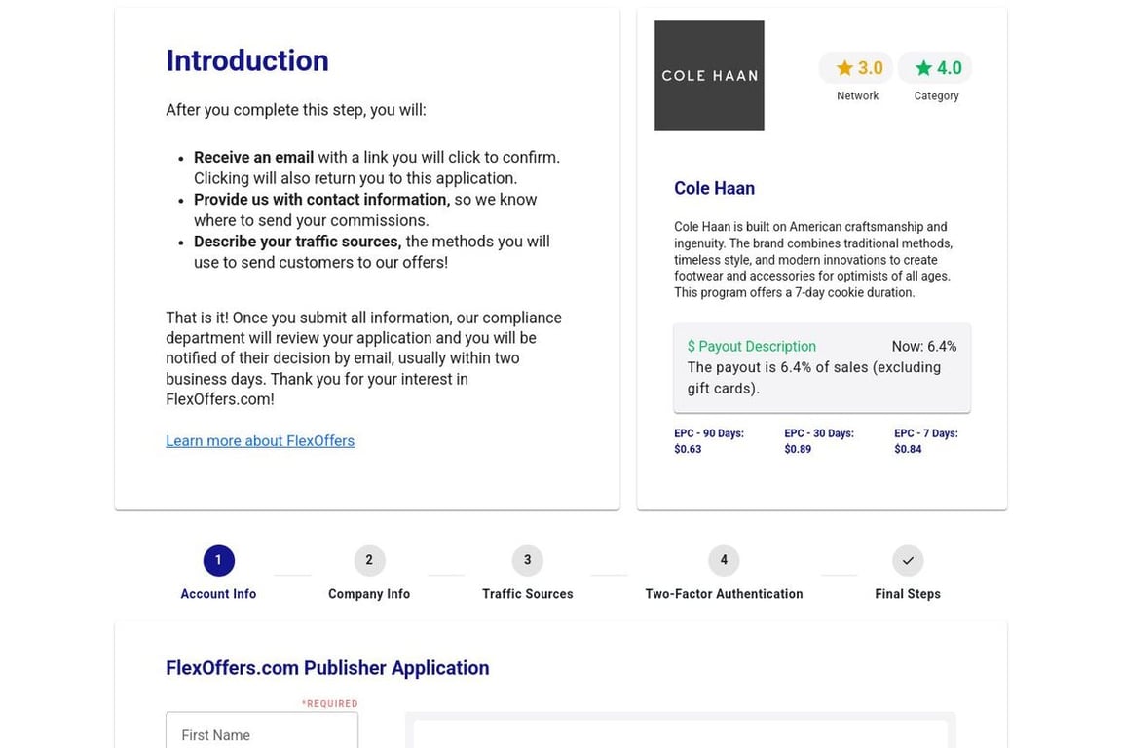Select step 4 Two-Factor Authentication circle
Screen dimensions: 1122x748
click(724, 560)
